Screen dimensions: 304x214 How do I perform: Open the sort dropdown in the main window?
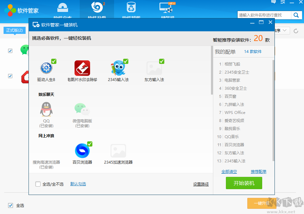282,31
